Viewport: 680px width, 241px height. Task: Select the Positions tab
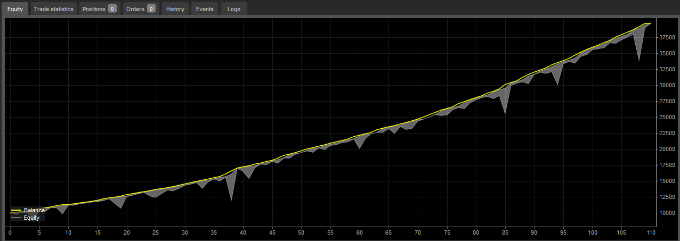[x=94, y=9]
